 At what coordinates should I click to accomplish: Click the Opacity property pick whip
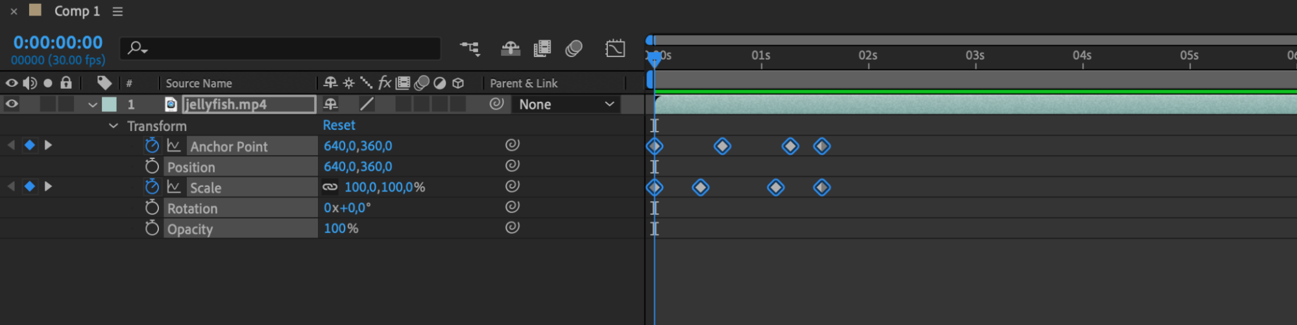513,228
